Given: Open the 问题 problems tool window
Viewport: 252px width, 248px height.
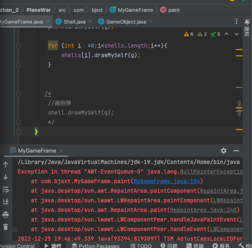Looking at the screenshot, I should coord(169,246).
